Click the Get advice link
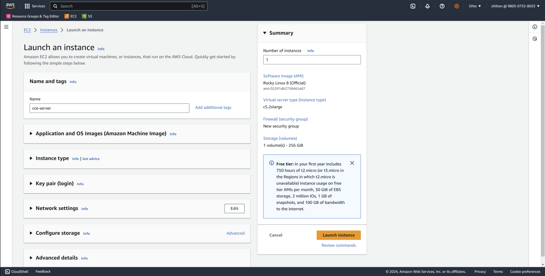This screenshot has width=545, height=276. click(91, 159)
